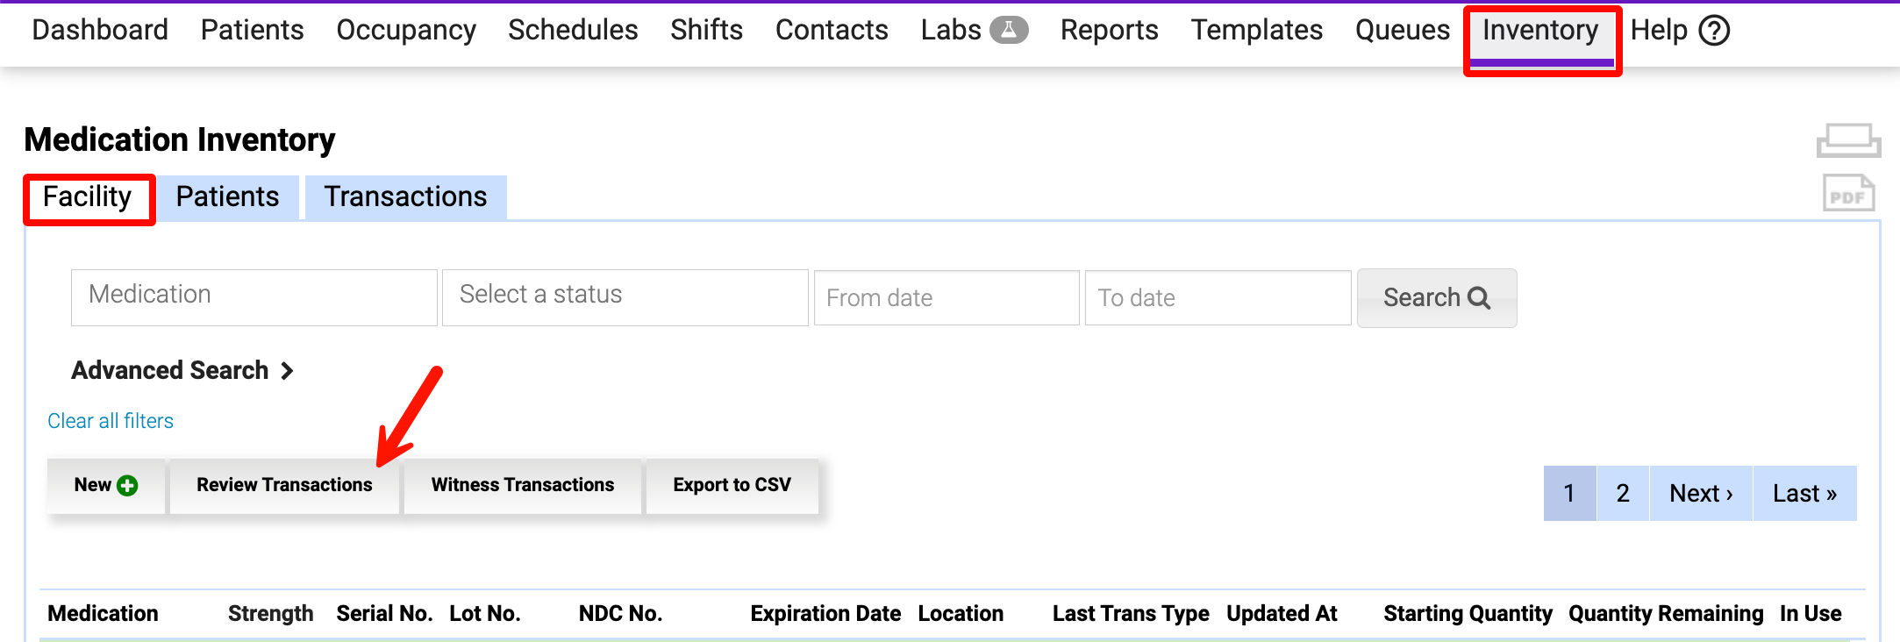The height and width of the screenshot is (642, 1900).
Task: Switch to the Patients inventory tab
Action: (227, 197)
